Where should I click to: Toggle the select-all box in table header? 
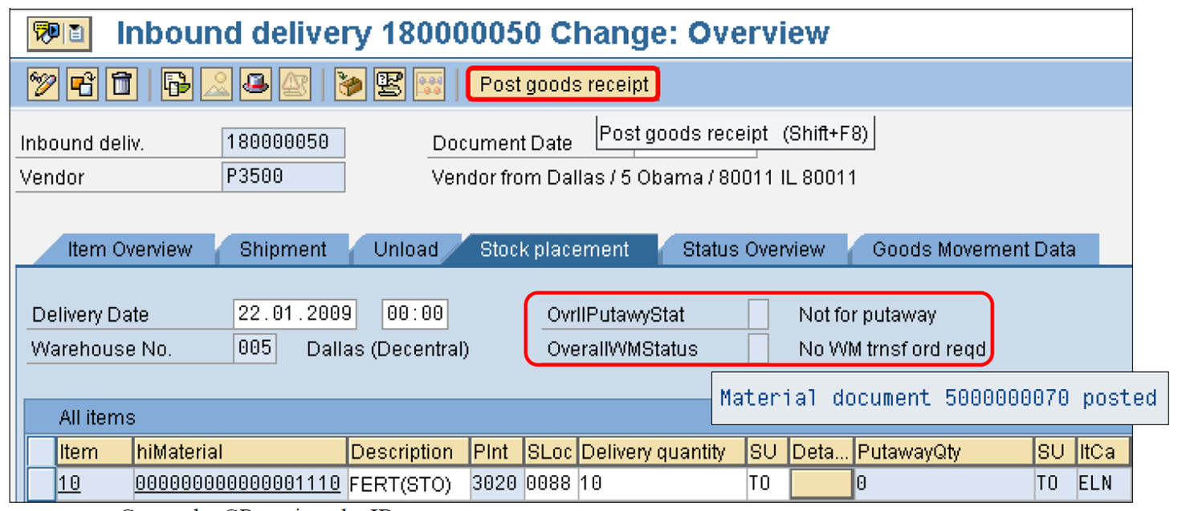(x=42, y=451)
